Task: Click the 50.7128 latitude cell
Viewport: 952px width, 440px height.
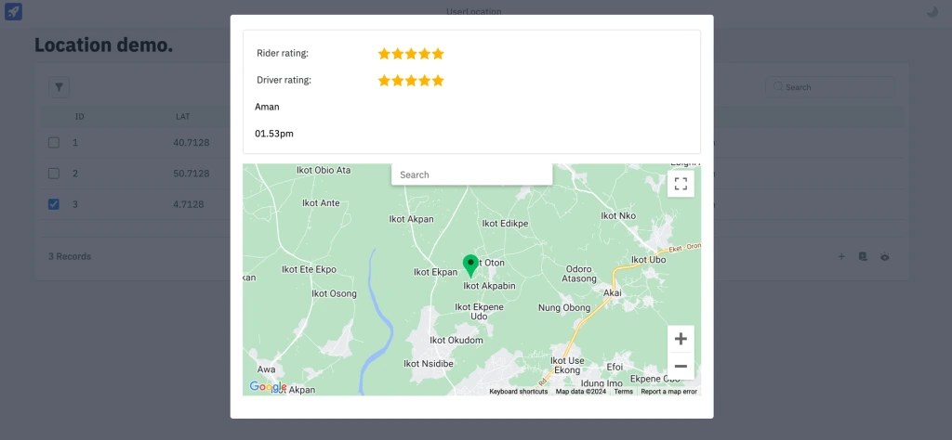Action: click(192, 174)
